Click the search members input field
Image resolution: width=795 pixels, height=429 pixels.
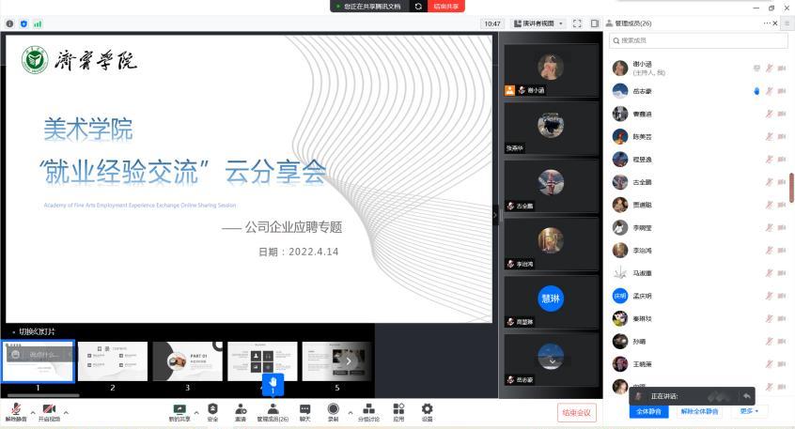point(699,40)
